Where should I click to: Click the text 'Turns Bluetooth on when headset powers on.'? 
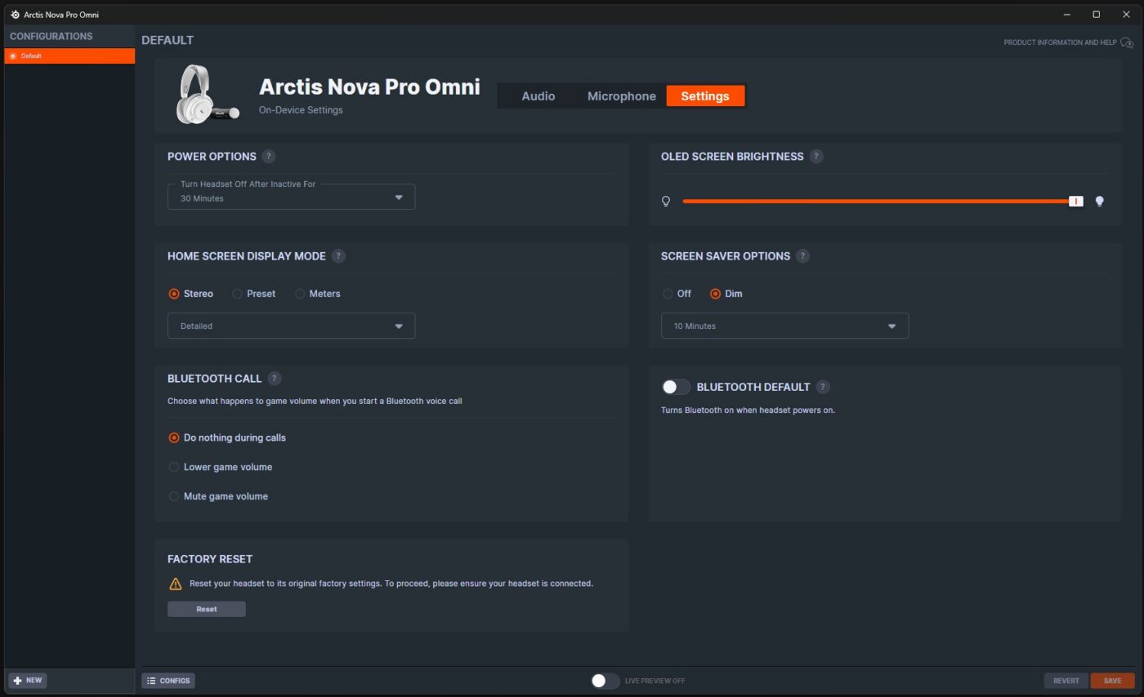pyautogui.click(x=748, y=411)
